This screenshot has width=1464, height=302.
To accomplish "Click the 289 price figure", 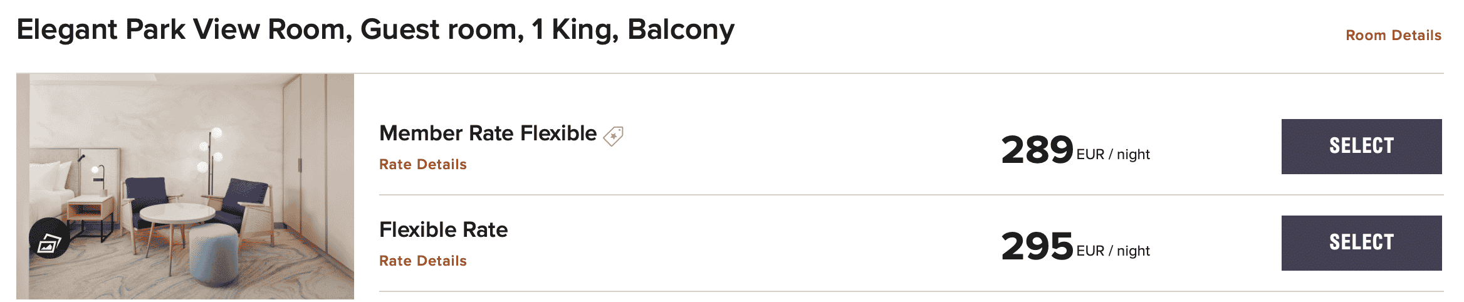I will [1037, 150].
